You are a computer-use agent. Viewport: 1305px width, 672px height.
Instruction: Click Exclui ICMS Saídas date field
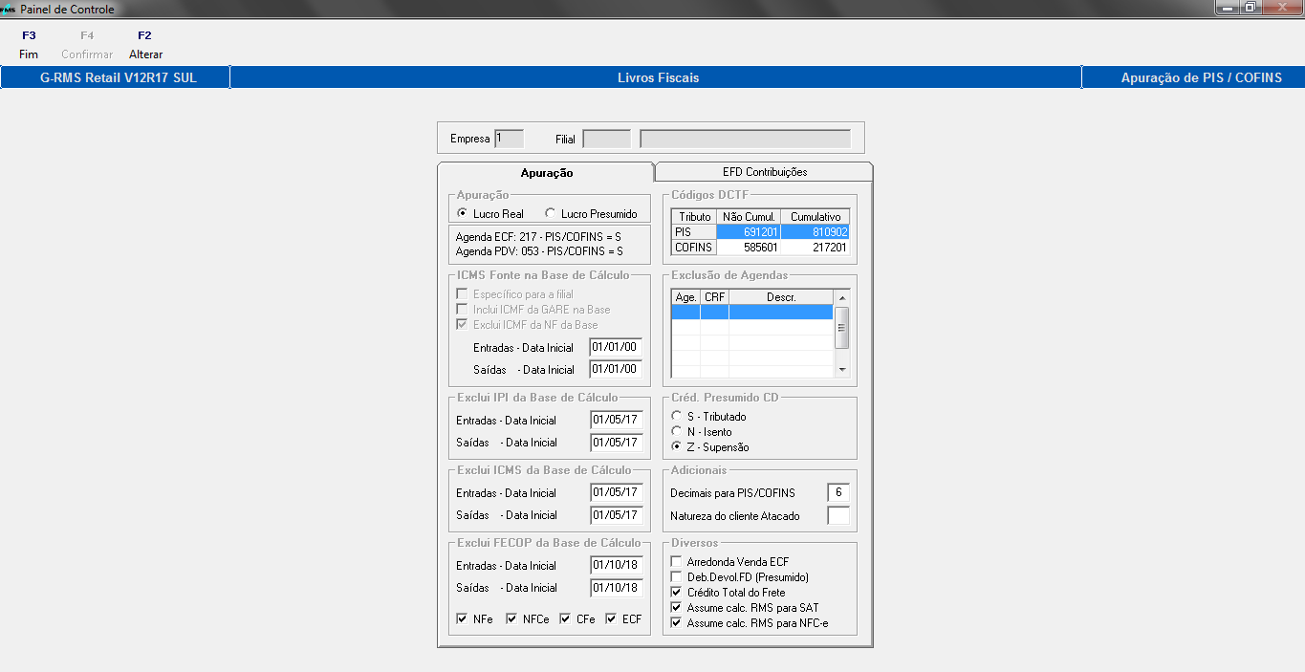pos(616,514)
